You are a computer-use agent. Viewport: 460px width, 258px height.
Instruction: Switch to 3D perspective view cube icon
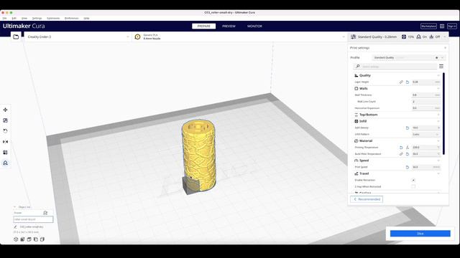click(16, 239)
